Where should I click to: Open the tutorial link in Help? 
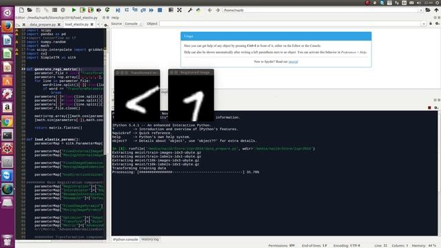(x=293, y=61)
